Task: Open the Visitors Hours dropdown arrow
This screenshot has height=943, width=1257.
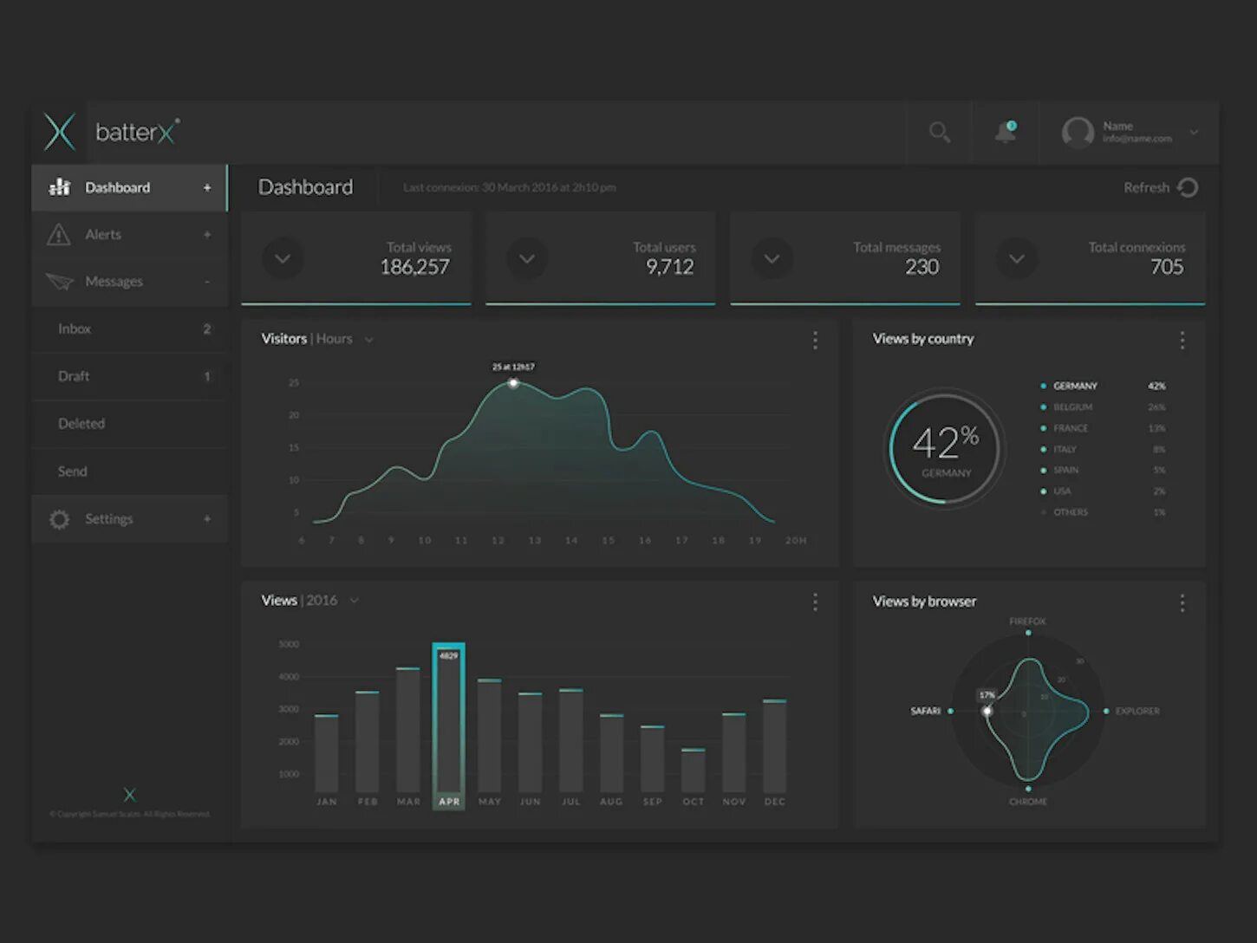Action: 369,340
